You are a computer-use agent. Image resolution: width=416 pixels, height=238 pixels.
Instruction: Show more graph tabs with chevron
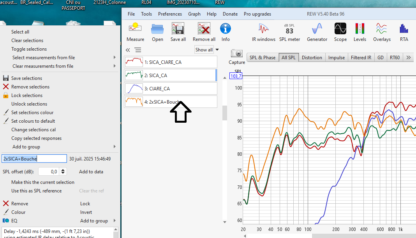click(x=408, y=58)
